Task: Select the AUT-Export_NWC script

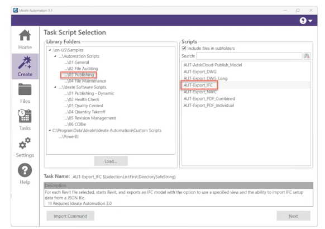Action: tap(200, 92)
